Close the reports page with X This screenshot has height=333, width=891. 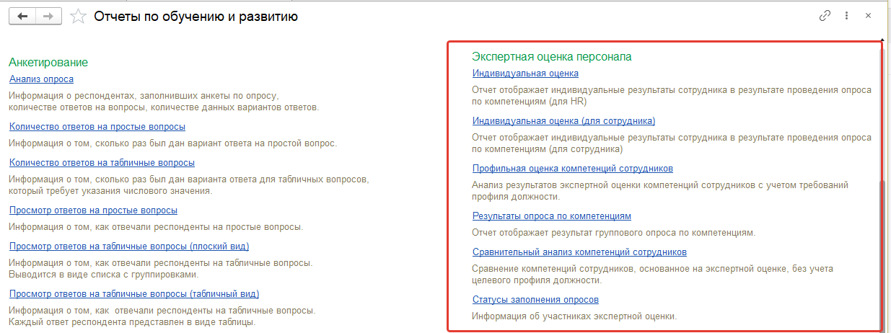click(x=868, y=16)
